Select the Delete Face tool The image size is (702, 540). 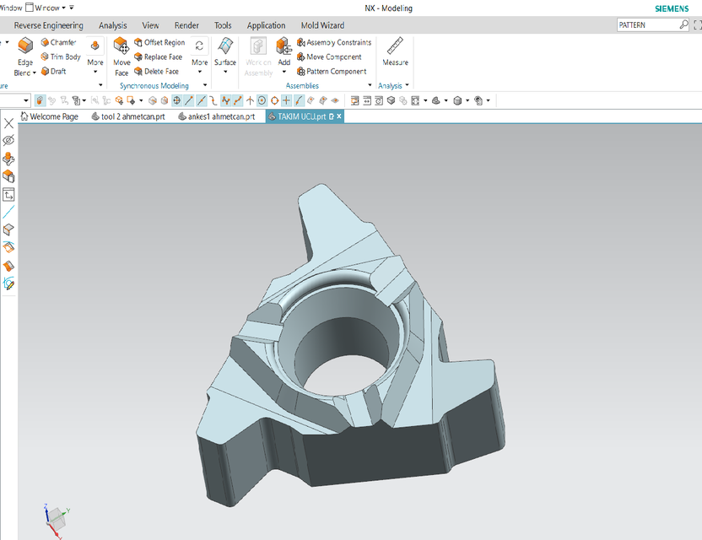click(160, 71)
